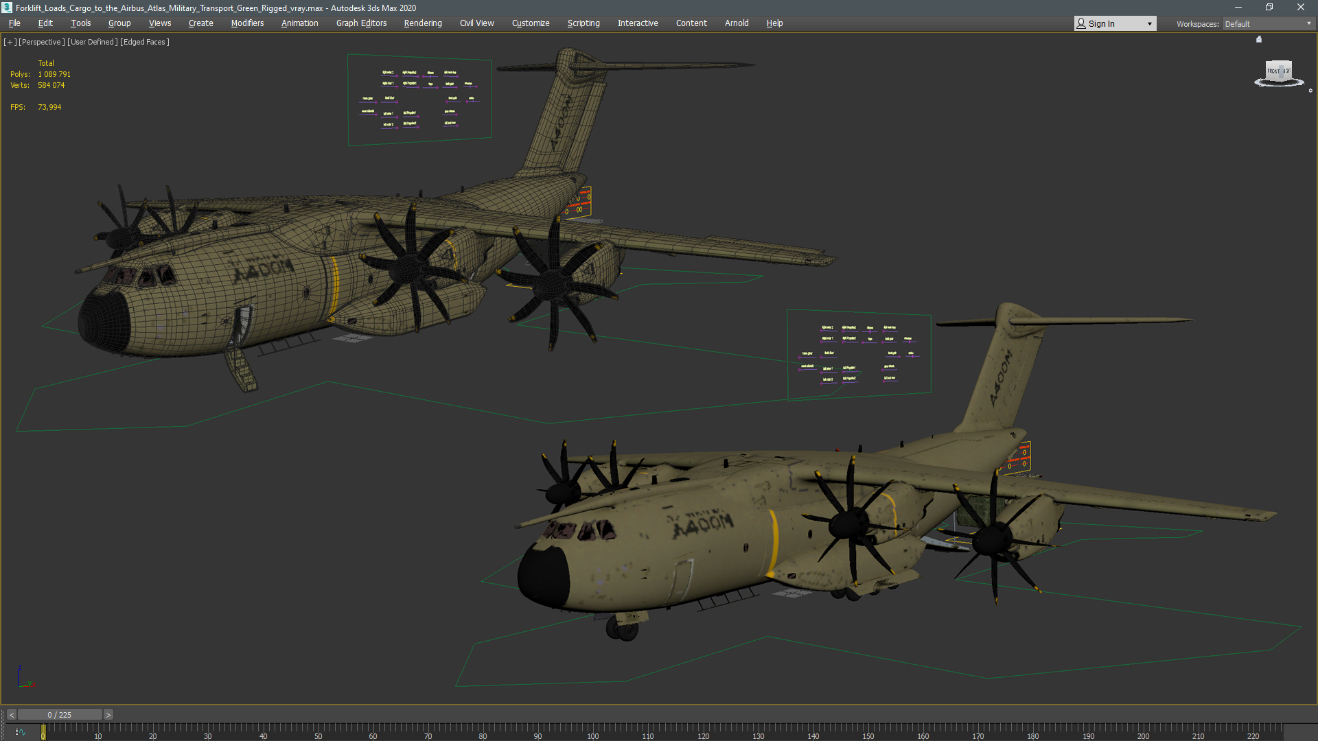Click the ViewCube home icon

[x=1259, y=39]
